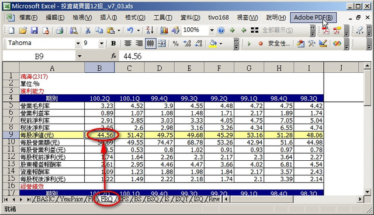Toggle the active distributed alignment button
The image size is (374, 215).
151,44
